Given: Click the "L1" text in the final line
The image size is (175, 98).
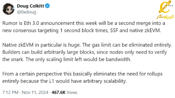Looking at the screenshot, I should coord(52,81).
